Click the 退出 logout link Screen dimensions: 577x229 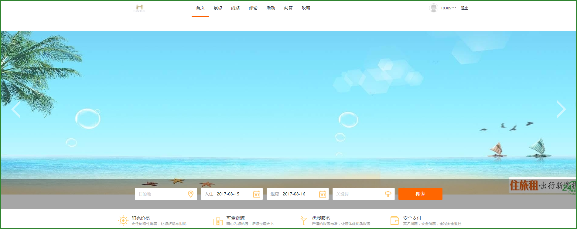(x=465, y=8)
